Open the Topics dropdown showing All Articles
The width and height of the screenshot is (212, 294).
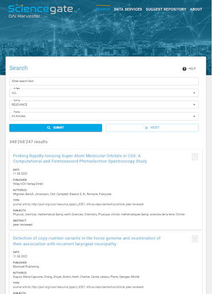click(x=104, y=116)
